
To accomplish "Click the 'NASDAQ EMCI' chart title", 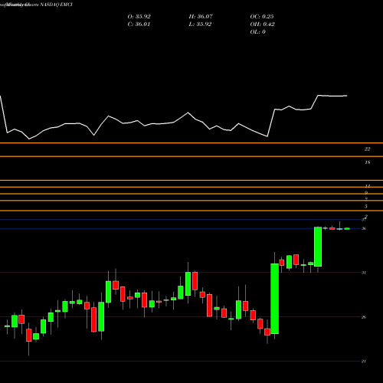I will [56, 5].
